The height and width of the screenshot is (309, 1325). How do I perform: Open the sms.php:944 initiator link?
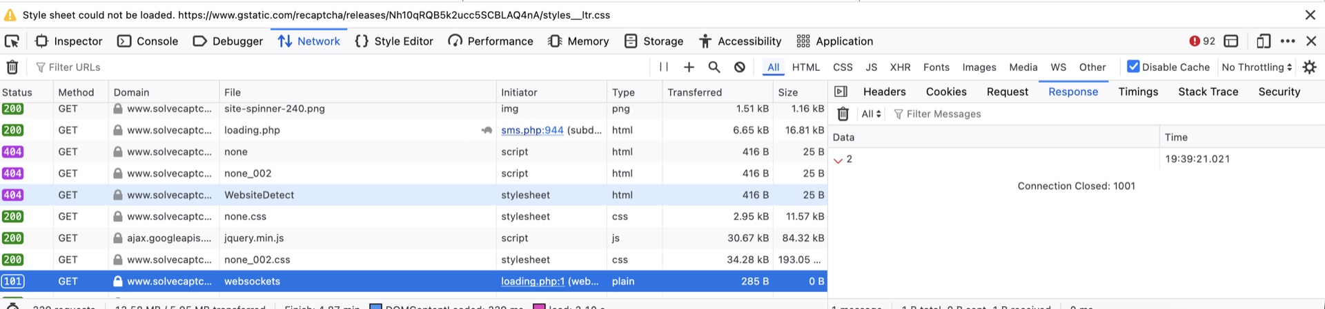coord(532,130)
